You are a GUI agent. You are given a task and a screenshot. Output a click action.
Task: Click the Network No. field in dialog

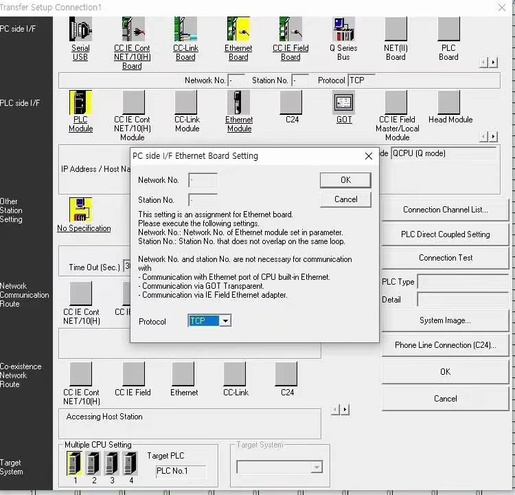[203, 180]
